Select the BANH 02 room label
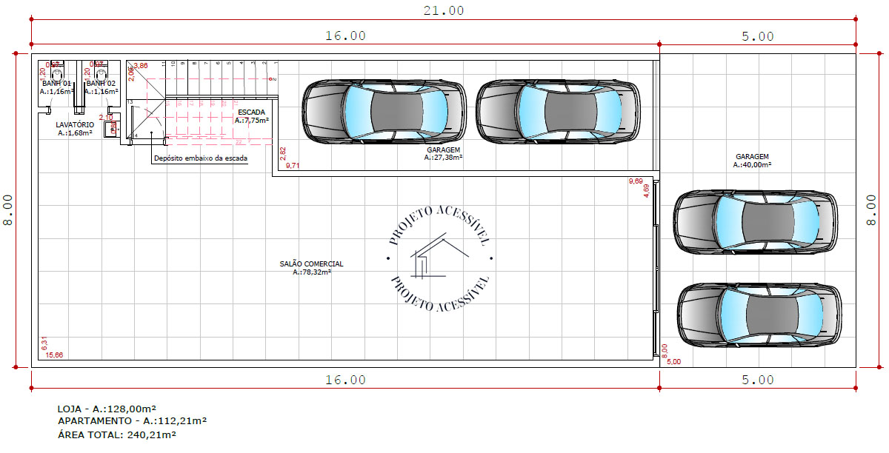Viewport: 889px width, 453px height. tap(101, 84)
